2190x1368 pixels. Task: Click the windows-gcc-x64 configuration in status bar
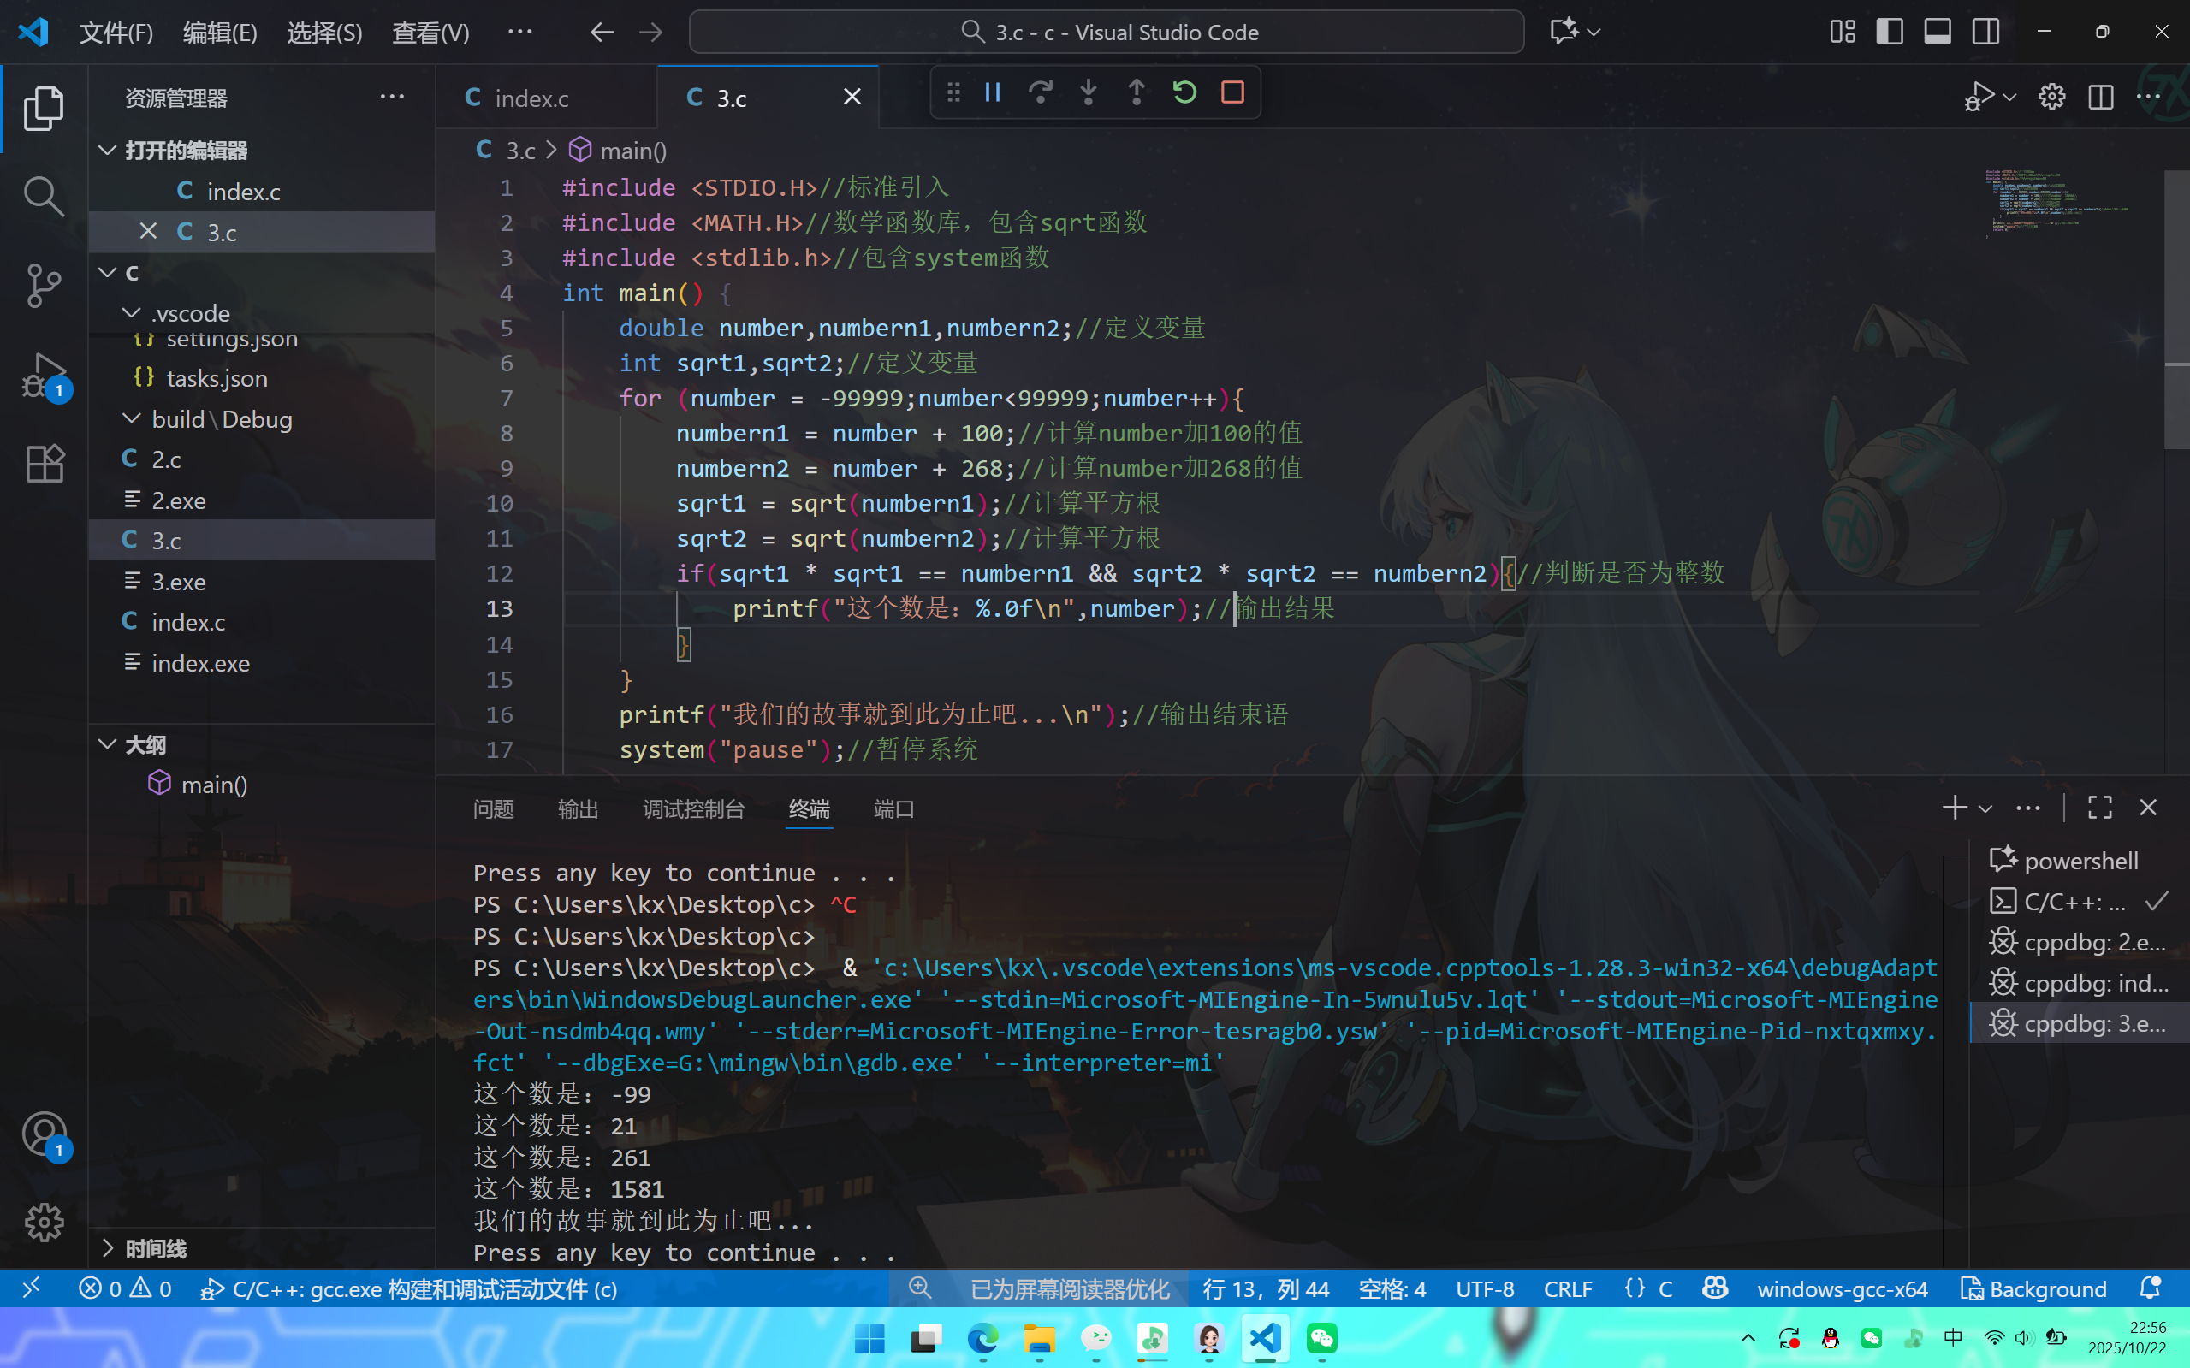[x=1842, y=1288]
